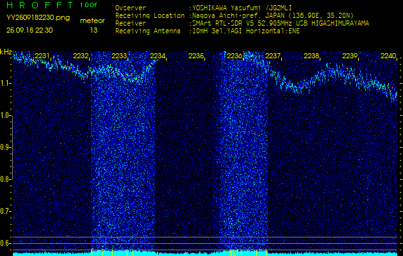Click the yellow meteor label
This screenshot has height=256, width=403.
tap(93, 20)
